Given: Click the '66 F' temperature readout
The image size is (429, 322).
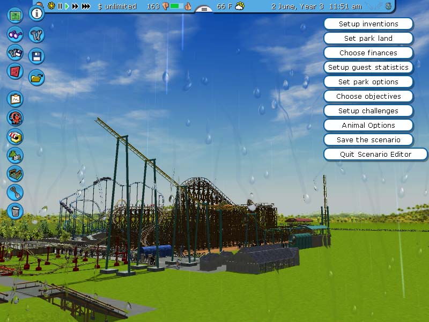Looking at the screenshot, I should 224,6.
